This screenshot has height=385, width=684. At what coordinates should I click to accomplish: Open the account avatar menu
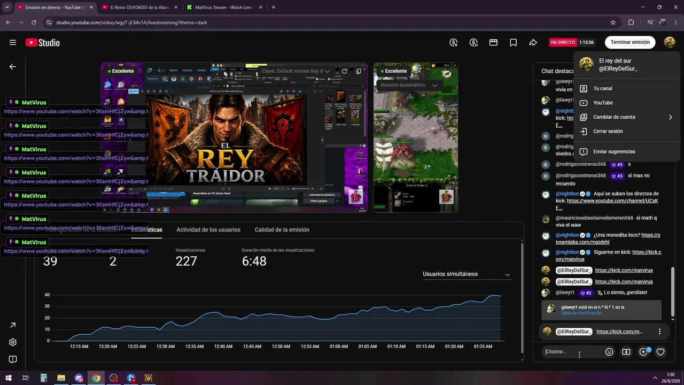(x=670, y=42)
